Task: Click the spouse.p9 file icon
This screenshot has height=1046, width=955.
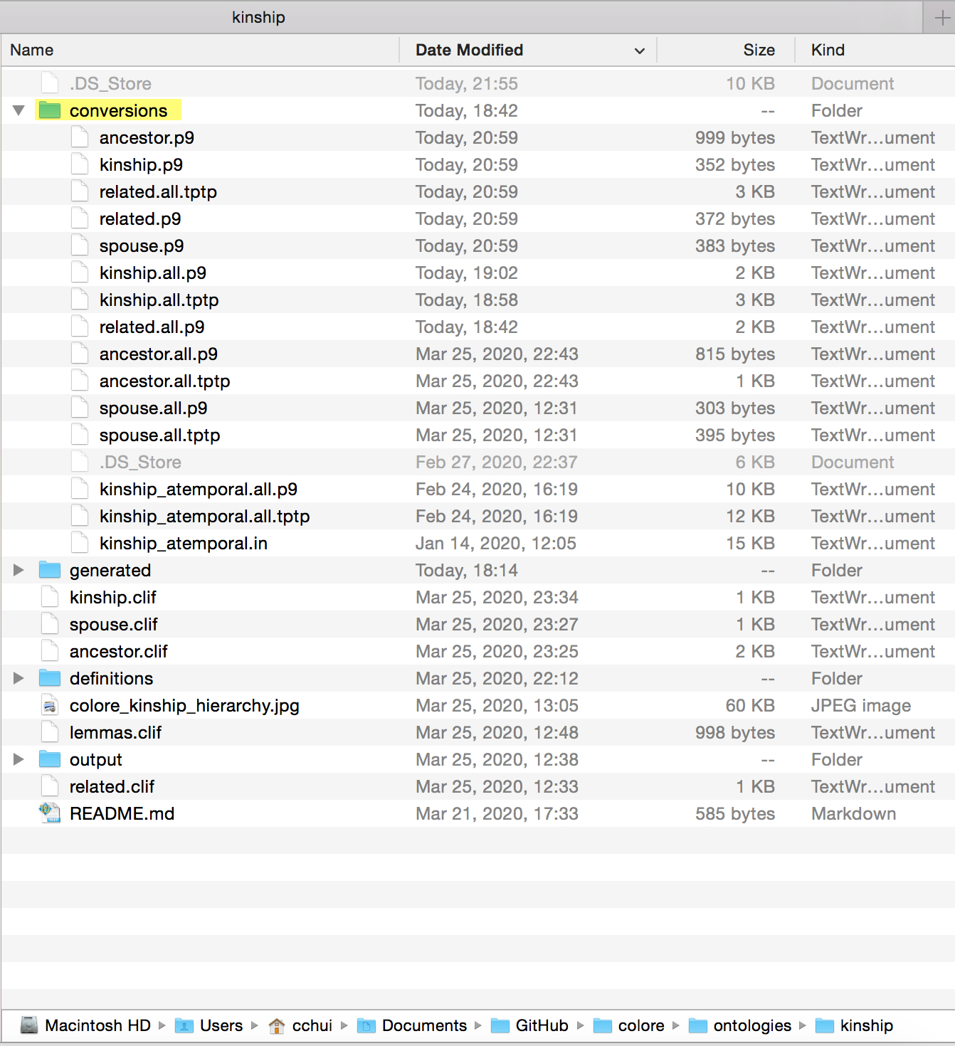Action: pyautogui.click(x=80, y=245)
